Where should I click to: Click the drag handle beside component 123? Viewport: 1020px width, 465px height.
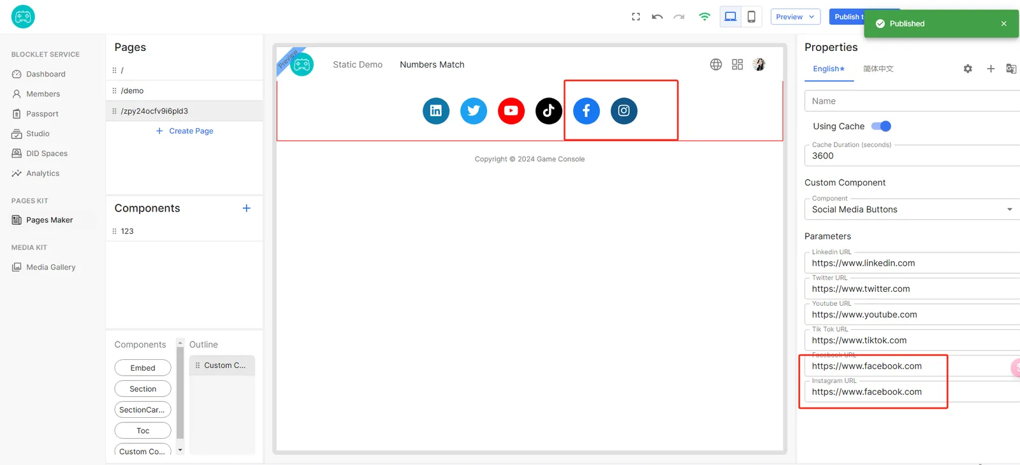coord(114,231)
